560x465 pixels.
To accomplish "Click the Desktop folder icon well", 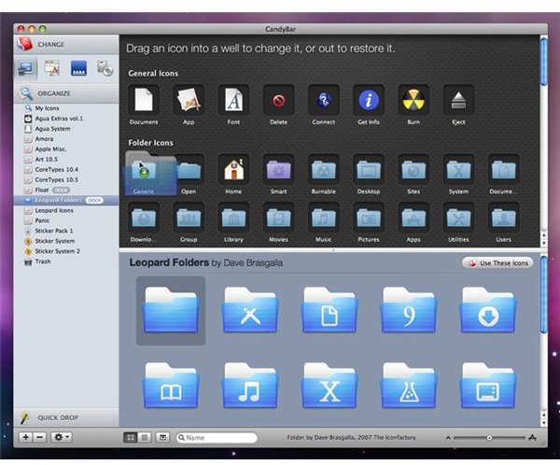I will (x=369, y=169).
